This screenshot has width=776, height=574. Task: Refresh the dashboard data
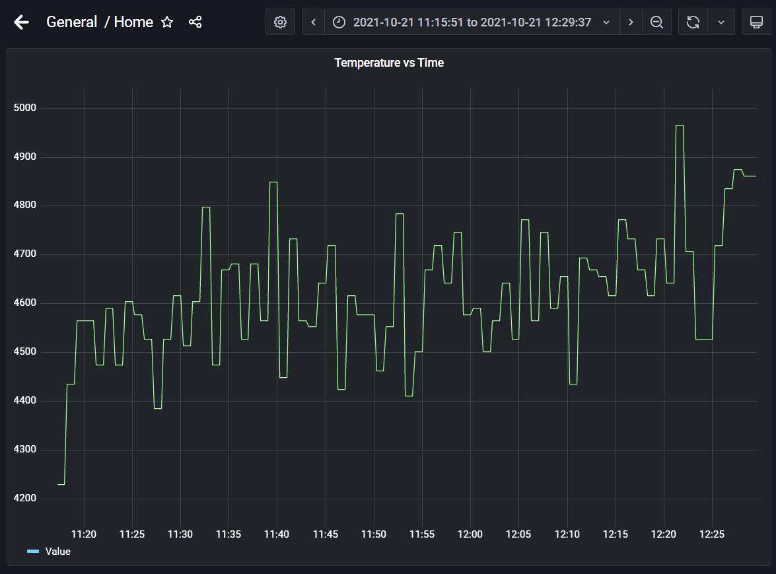pos(692,22)
